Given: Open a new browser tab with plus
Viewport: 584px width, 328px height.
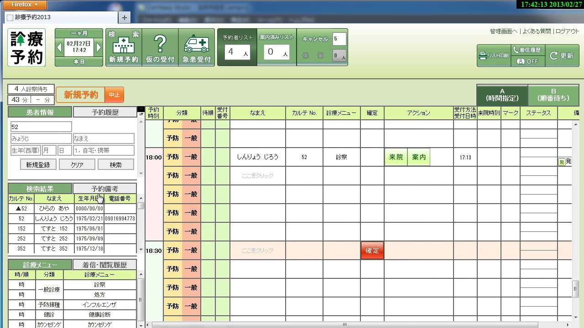Looking at the screenshot, I should [x=124, y=17].
